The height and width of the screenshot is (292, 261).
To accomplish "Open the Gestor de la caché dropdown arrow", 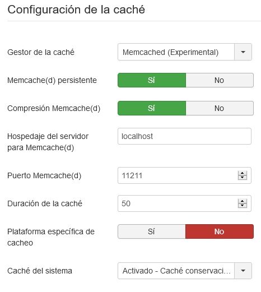I will click(243, 52).
